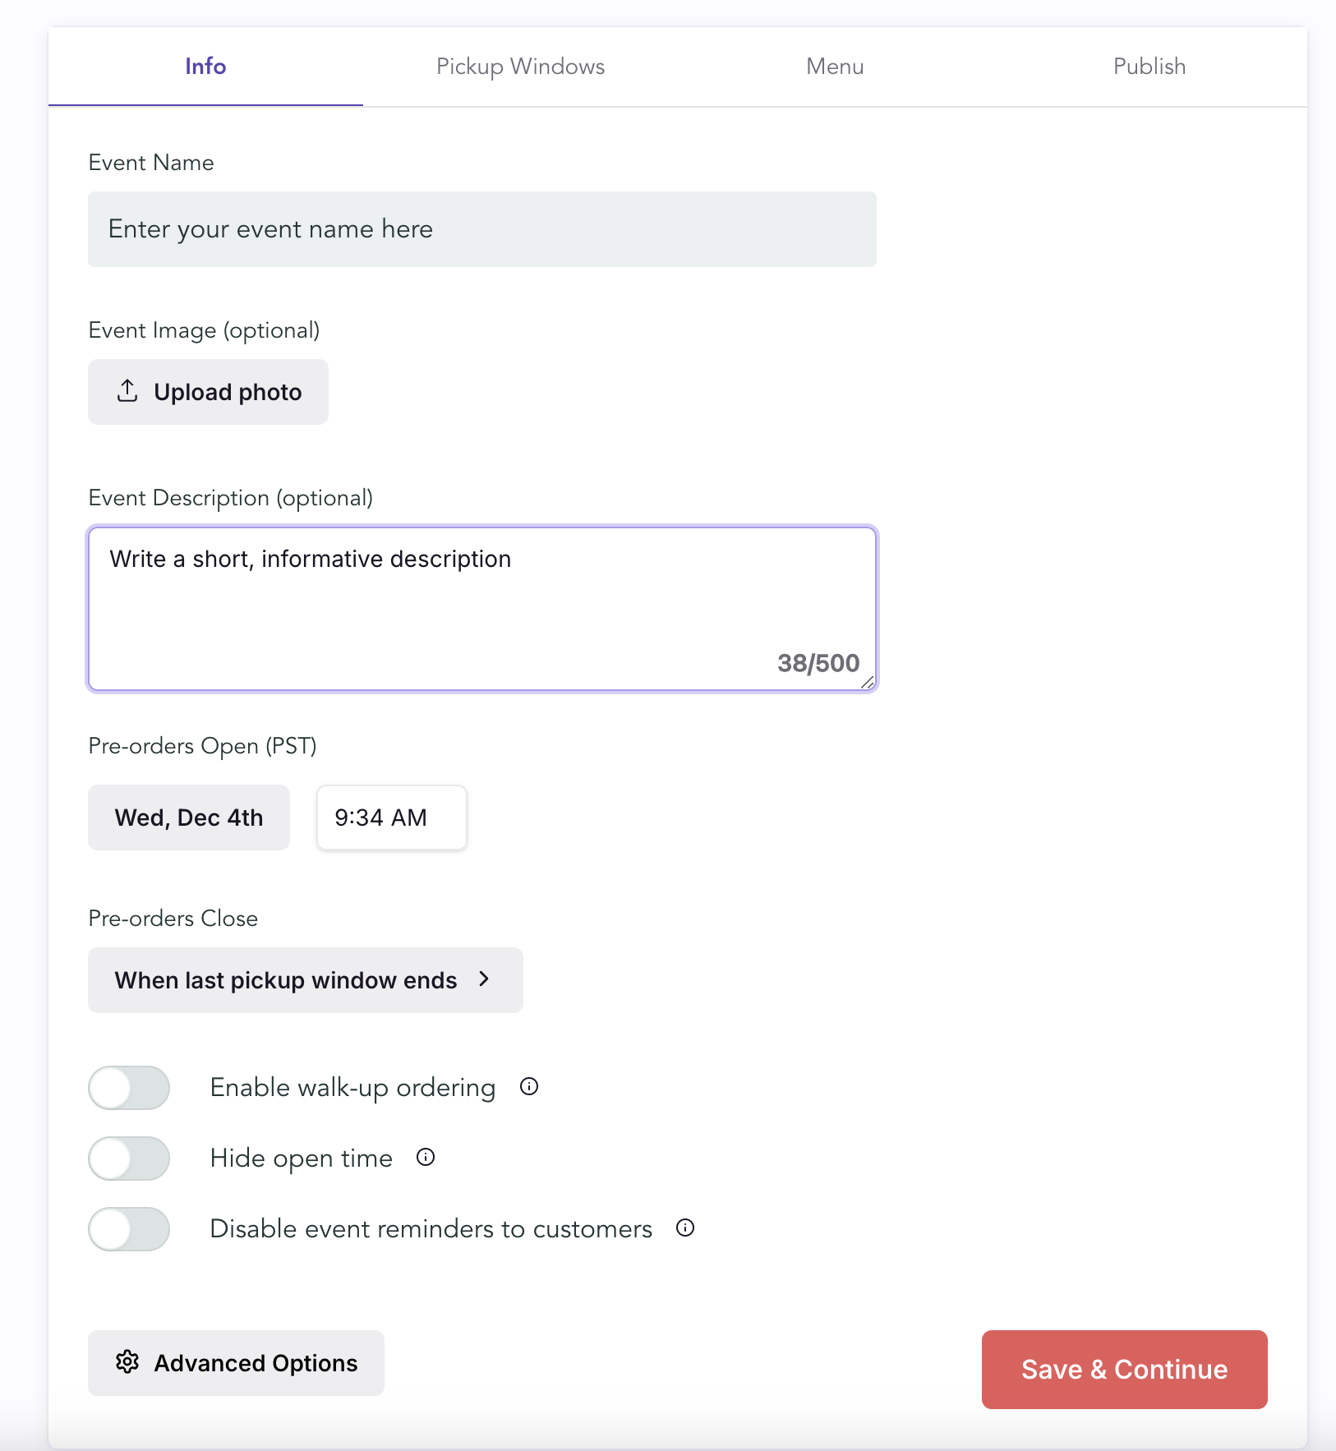This screenshot has height=1451, width=1336.
Task: Open the Menu tab
Action: tap(835, 67)
